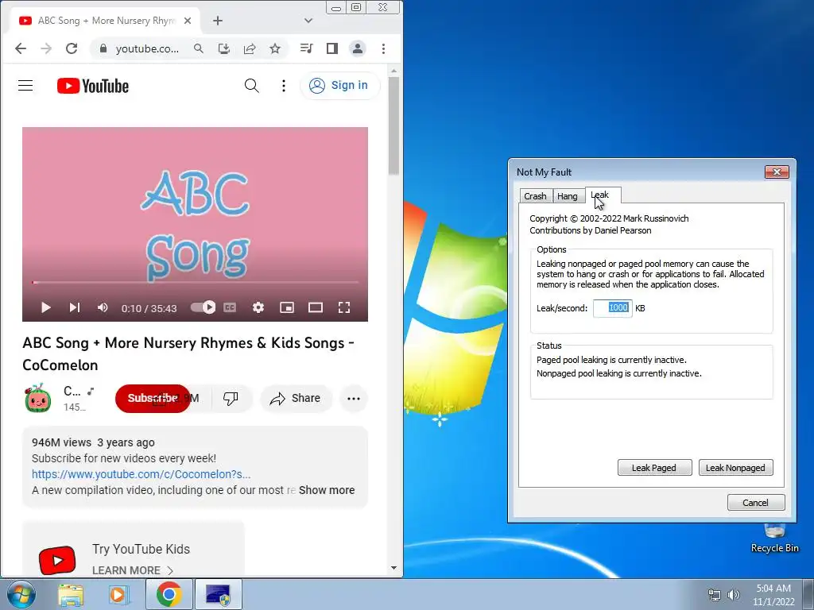Click the forward navigation arrow
Image resolution: width=814 pixels, height=610 pixels.
click(x=46, y=48)
